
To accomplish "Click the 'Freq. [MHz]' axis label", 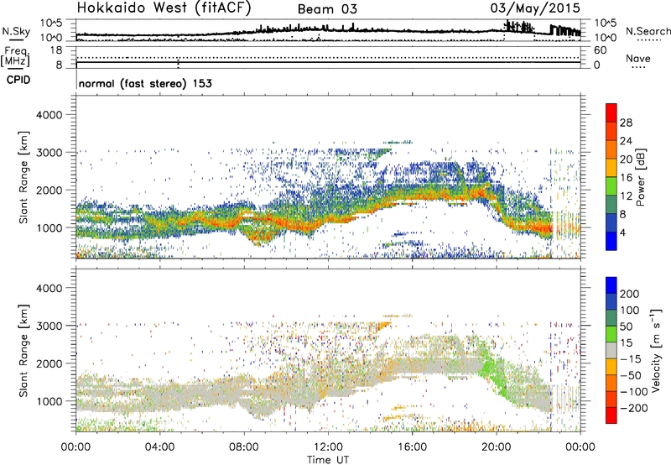I will click(x=15, y=57).
